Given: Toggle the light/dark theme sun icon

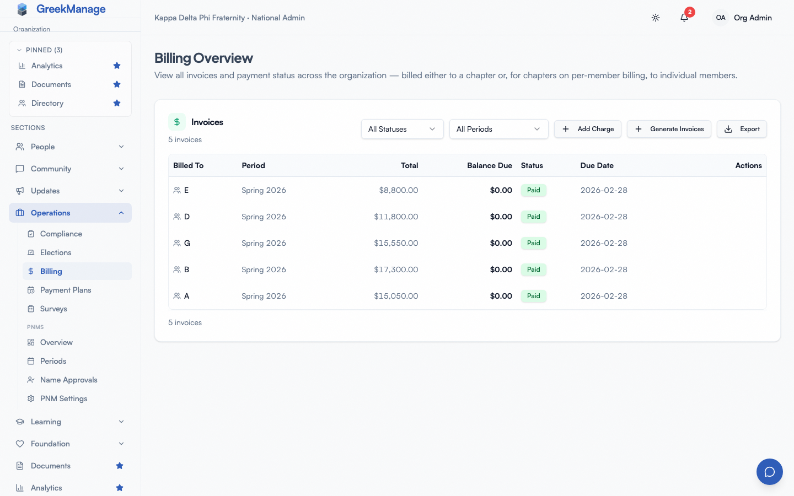Looking at the screenshot, I should click(656, 18).
